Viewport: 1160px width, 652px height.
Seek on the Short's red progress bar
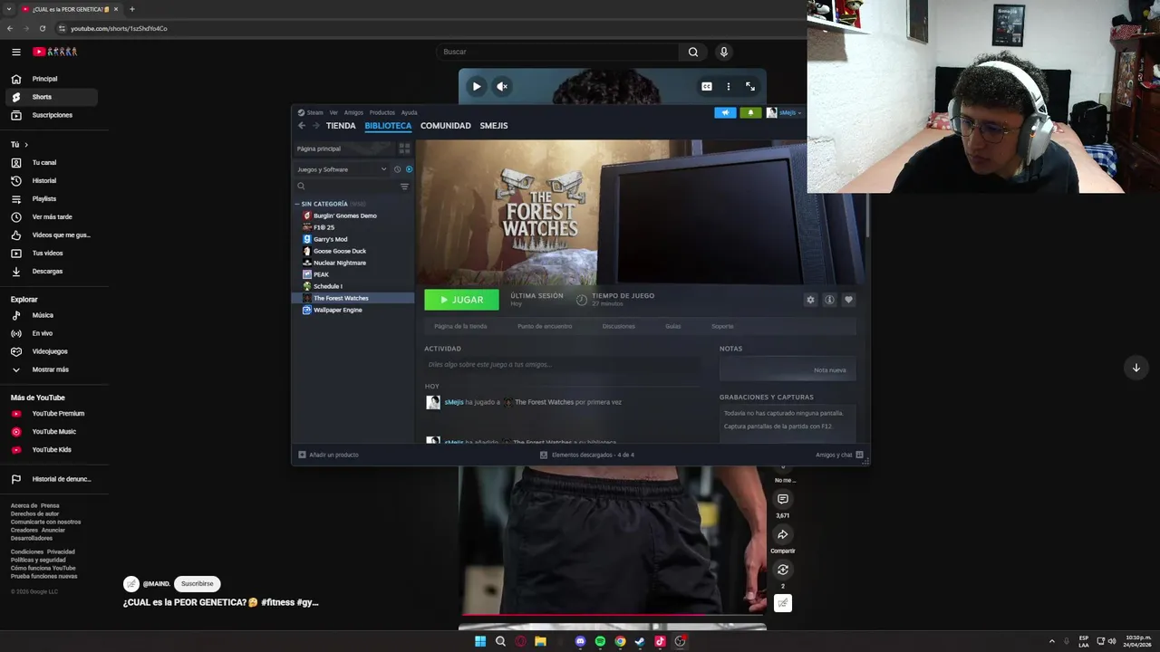(613, 615)
